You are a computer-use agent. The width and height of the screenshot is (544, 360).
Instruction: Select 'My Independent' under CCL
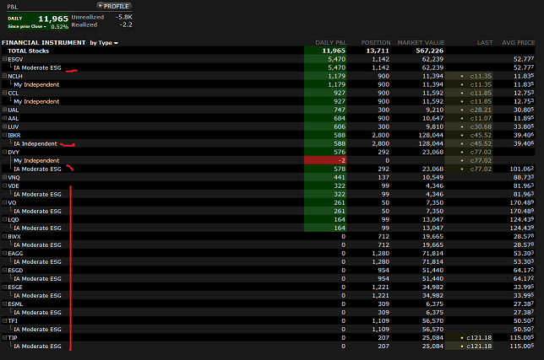pyautogui.click(x=36, y=101)
